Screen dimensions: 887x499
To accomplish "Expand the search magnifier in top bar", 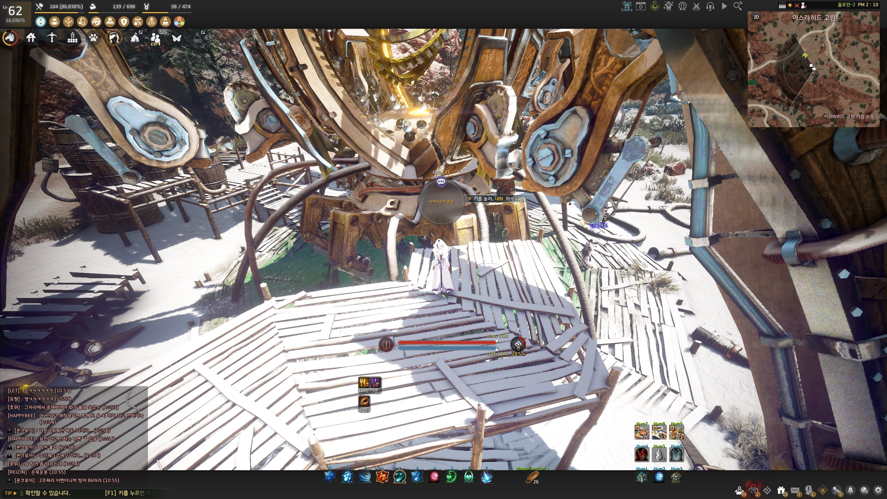I will click(x=737, y=6).
